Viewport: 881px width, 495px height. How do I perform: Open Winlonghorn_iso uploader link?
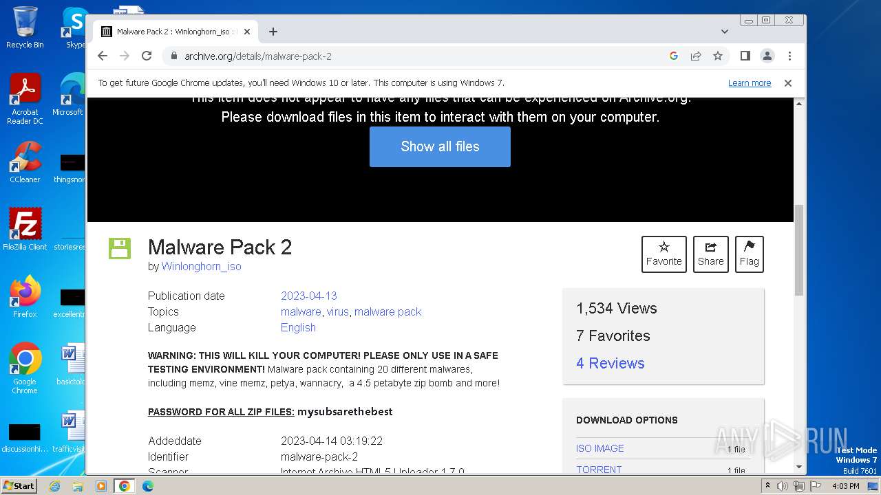click(x=202, y=267)
